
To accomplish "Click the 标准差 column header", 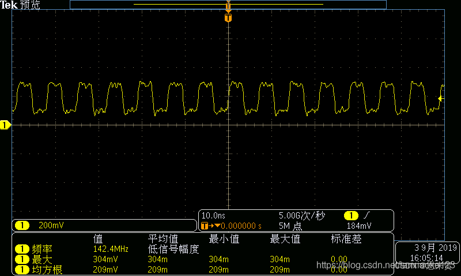I will click(x=346, y=239).
